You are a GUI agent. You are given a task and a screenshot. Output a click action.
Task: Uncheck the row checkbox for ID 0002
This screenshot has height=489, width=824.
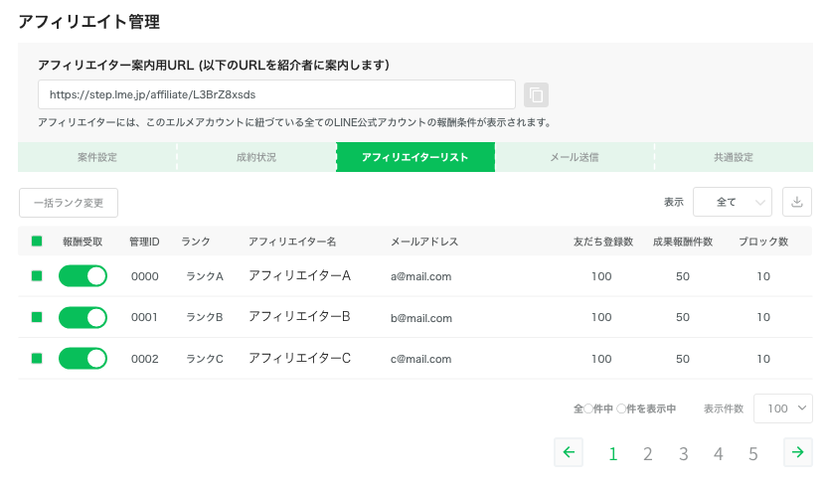(x=37, y=358)
